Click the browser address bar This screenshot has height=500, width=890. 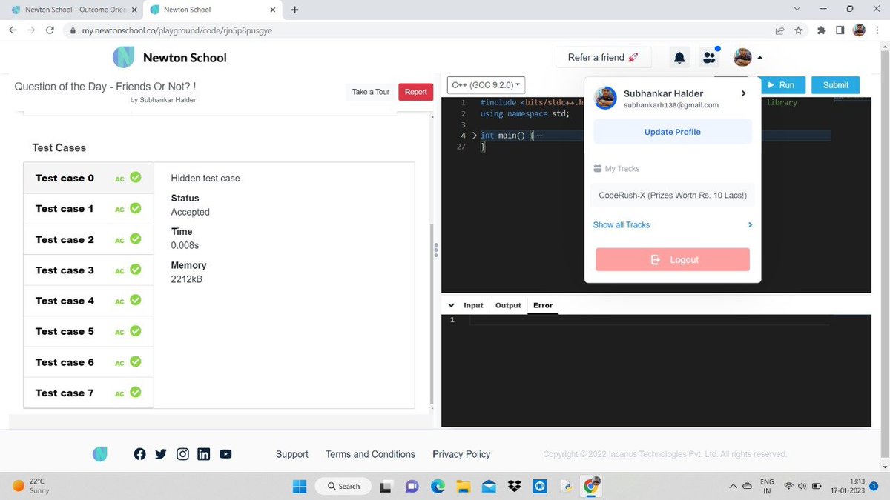click(222, 30)
